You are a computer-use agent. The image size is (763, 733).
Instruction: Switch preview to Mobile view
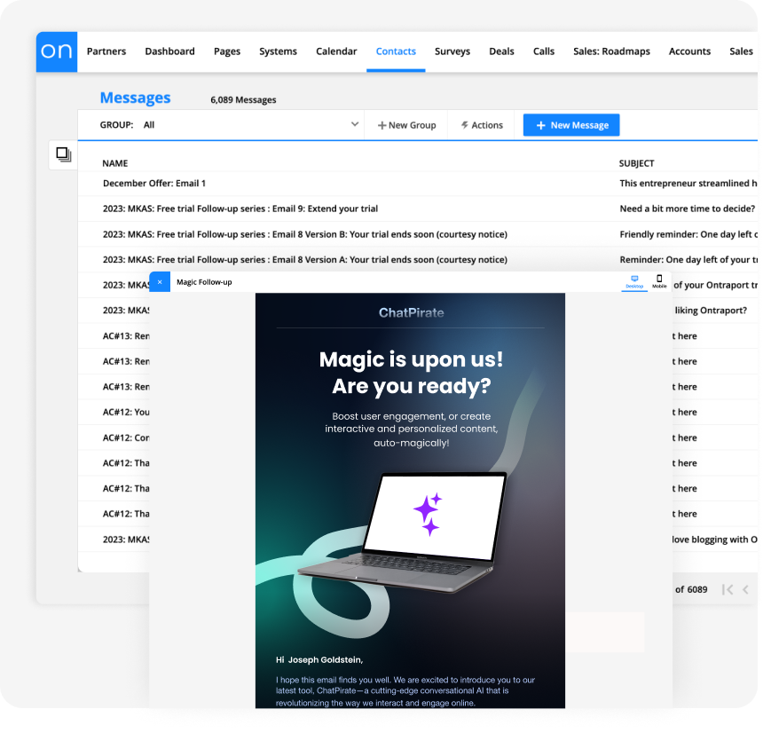(659, 281)
